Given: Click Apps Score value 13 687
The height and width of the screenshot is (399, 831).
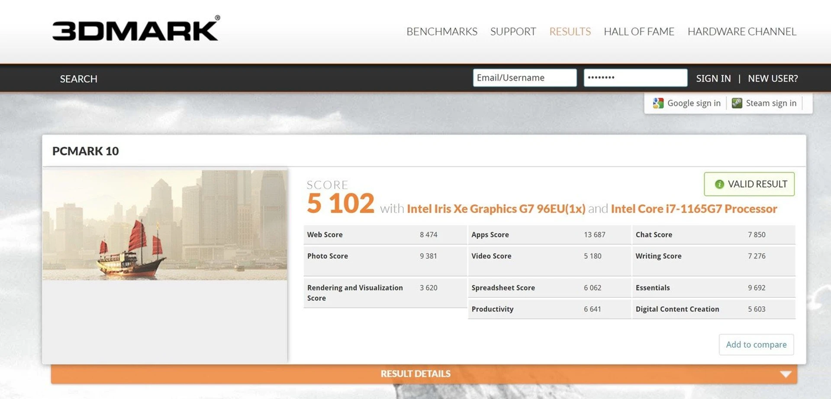Looking at the screenshot, I should coord(595,235).
